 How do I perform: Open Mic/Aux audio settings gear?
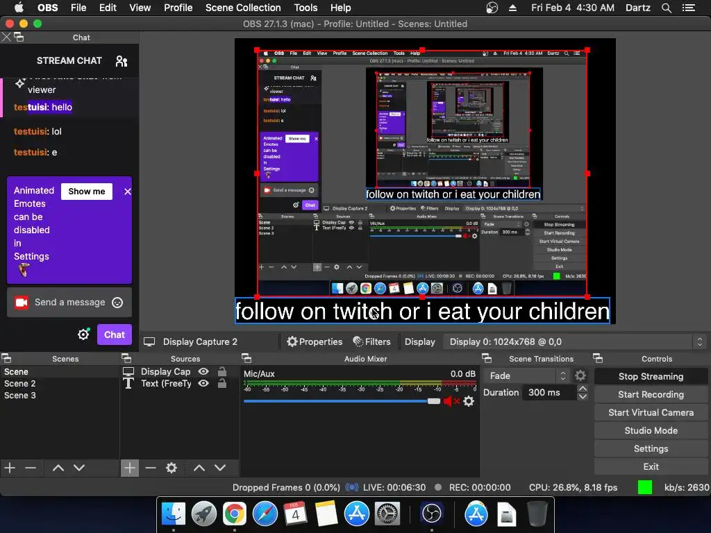coord(469,401)
